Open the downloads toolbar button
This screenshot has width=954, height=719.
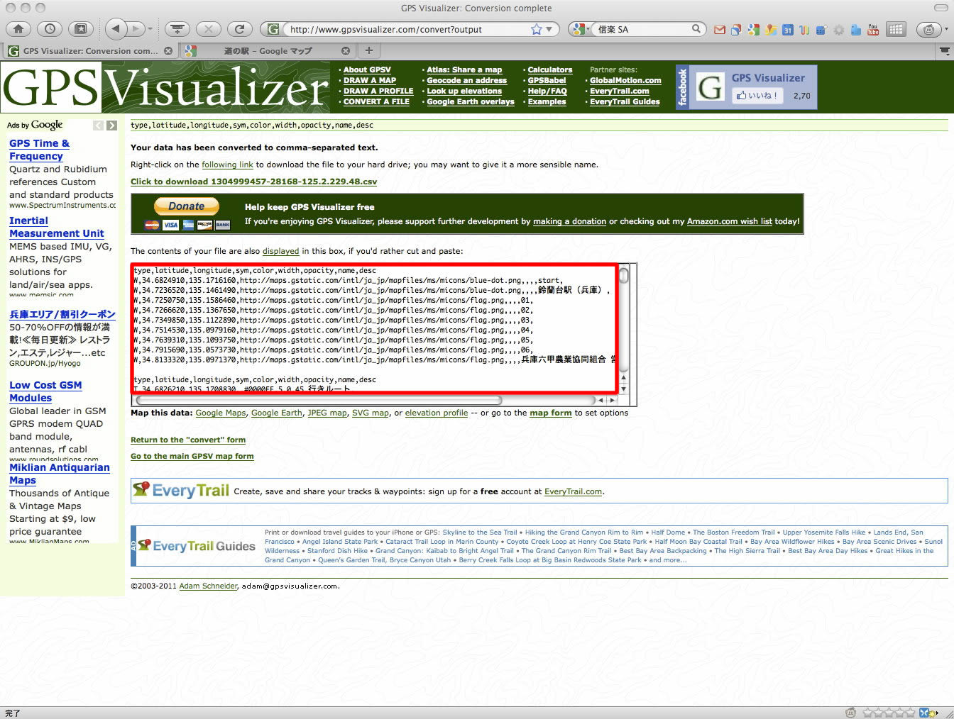(177, 29)
